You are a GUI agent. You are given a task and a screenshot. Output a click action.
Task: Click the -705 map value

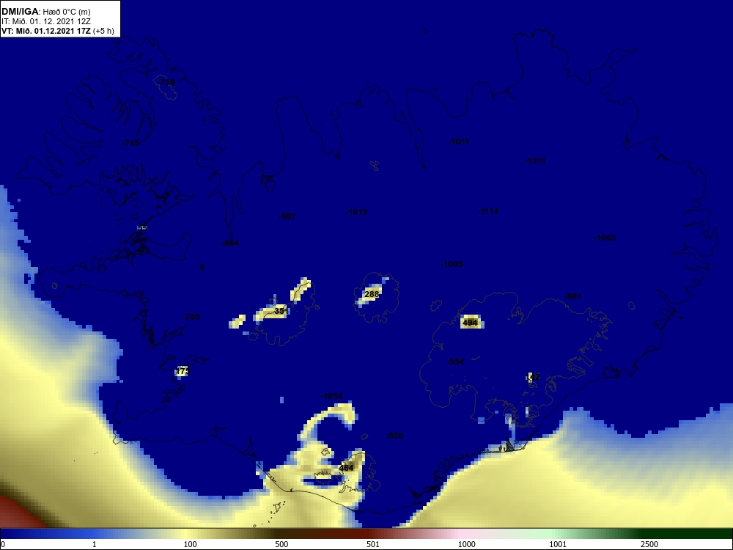point(191,317)
